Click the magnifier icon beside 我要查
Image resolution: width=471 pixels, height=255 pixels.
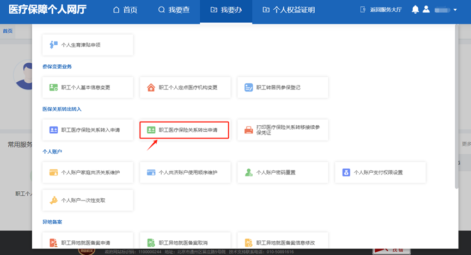click(162, 10)
